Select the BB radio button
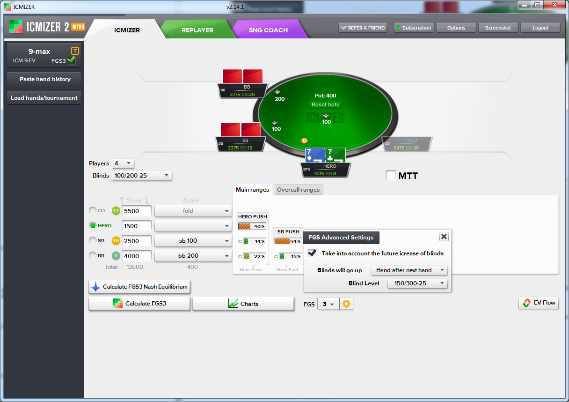This screenshot has width=569, height=402. click(x=93, y=256)
